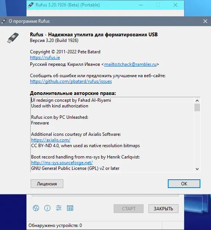Click the "Copyright © 2011-2022 Pete Batard" text
The height and width of the screenshot is (230, 211).
65,52
